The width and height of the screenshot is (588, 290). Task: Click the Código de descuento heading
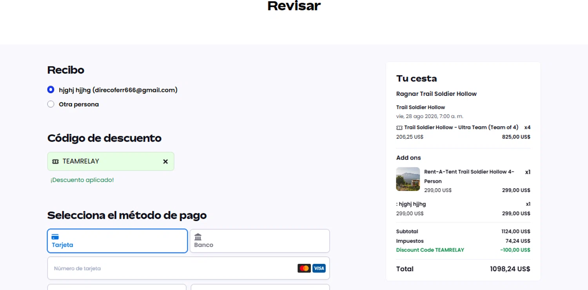[104, 138]
